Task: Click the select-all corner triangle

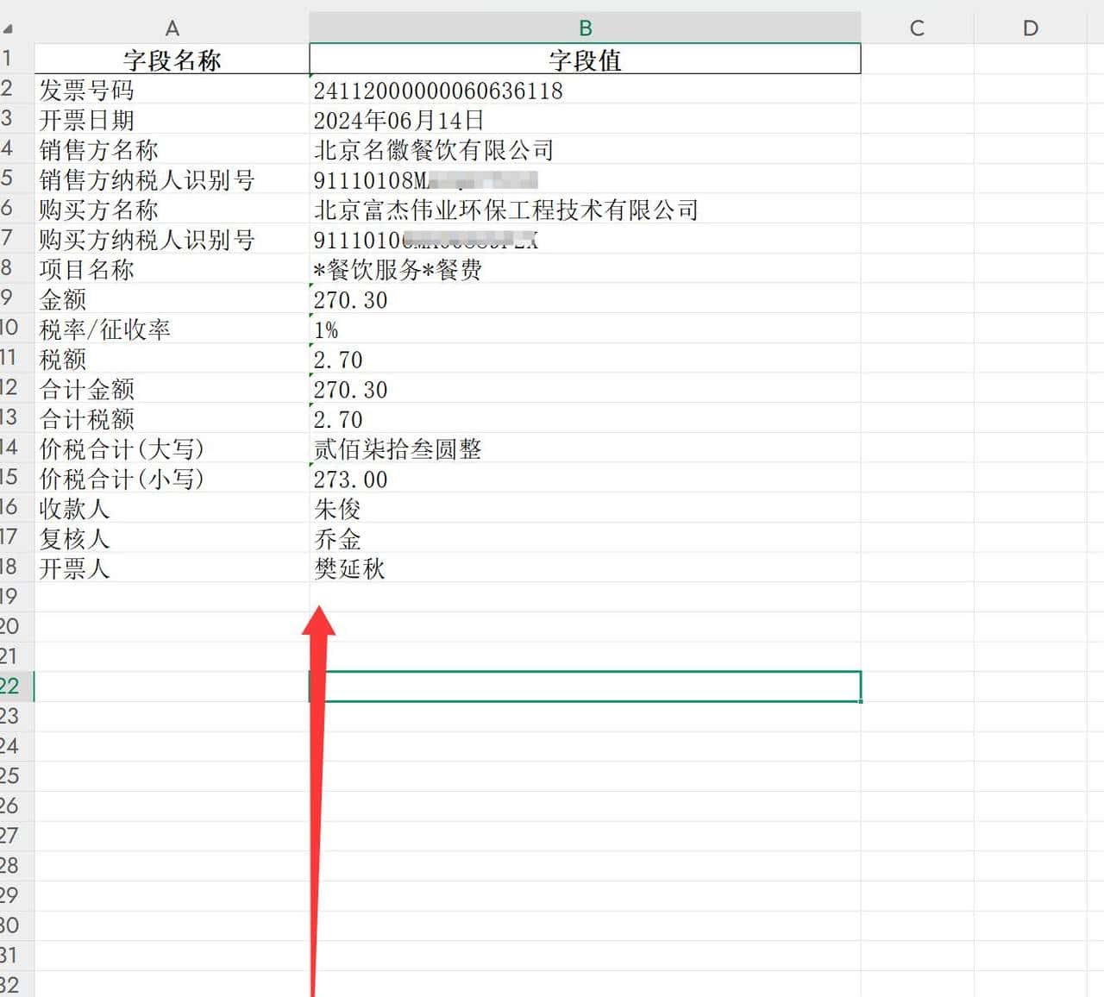Action: point(8,29)
